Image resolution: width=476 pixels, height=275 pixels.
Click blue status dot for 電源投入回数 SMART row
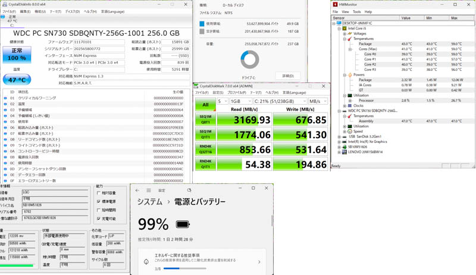(x=5, y=157)
